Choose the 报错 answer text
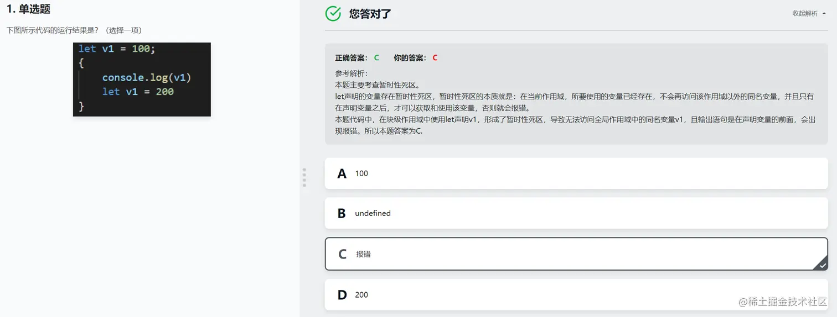Image resolution: width=837 pixels, height=317 pixels. click(x=363, y=255)
